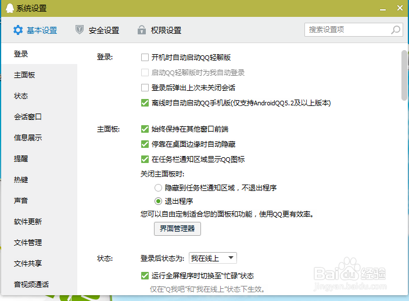Switch to the 权限设置 tab
The height and width of the screenshot is (301, 409).
point(159,30)
